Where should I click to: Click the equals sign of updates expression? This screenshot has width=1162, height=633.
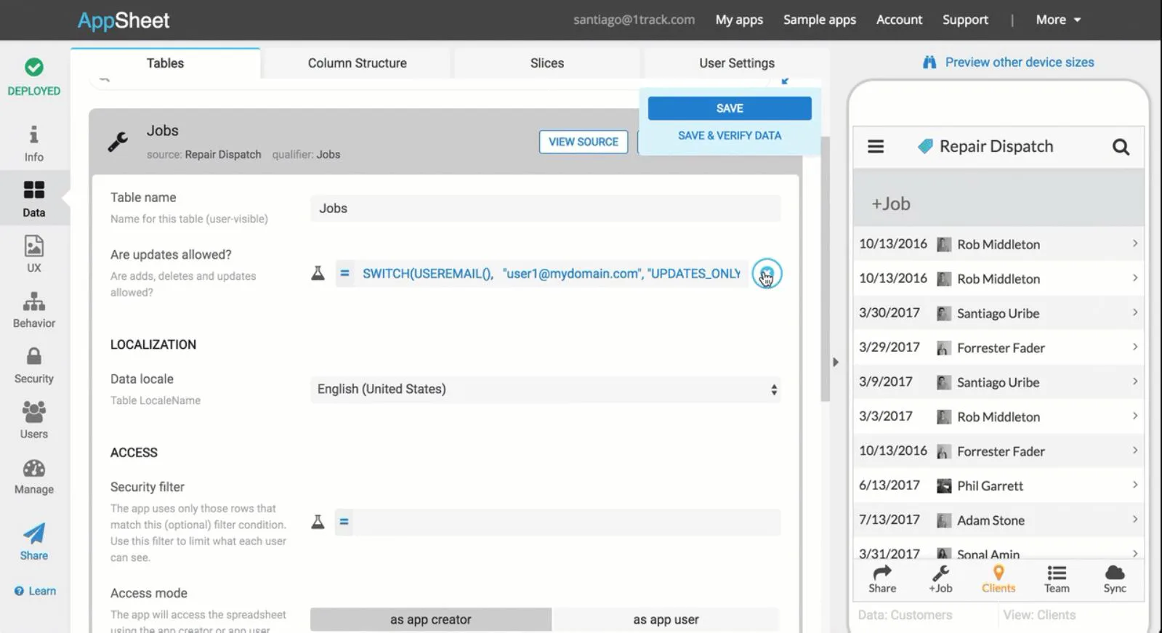coord(344,273)
